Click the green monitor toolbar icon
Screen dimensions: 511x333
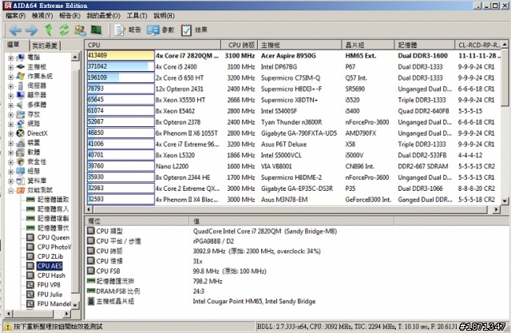coord(96,30)
